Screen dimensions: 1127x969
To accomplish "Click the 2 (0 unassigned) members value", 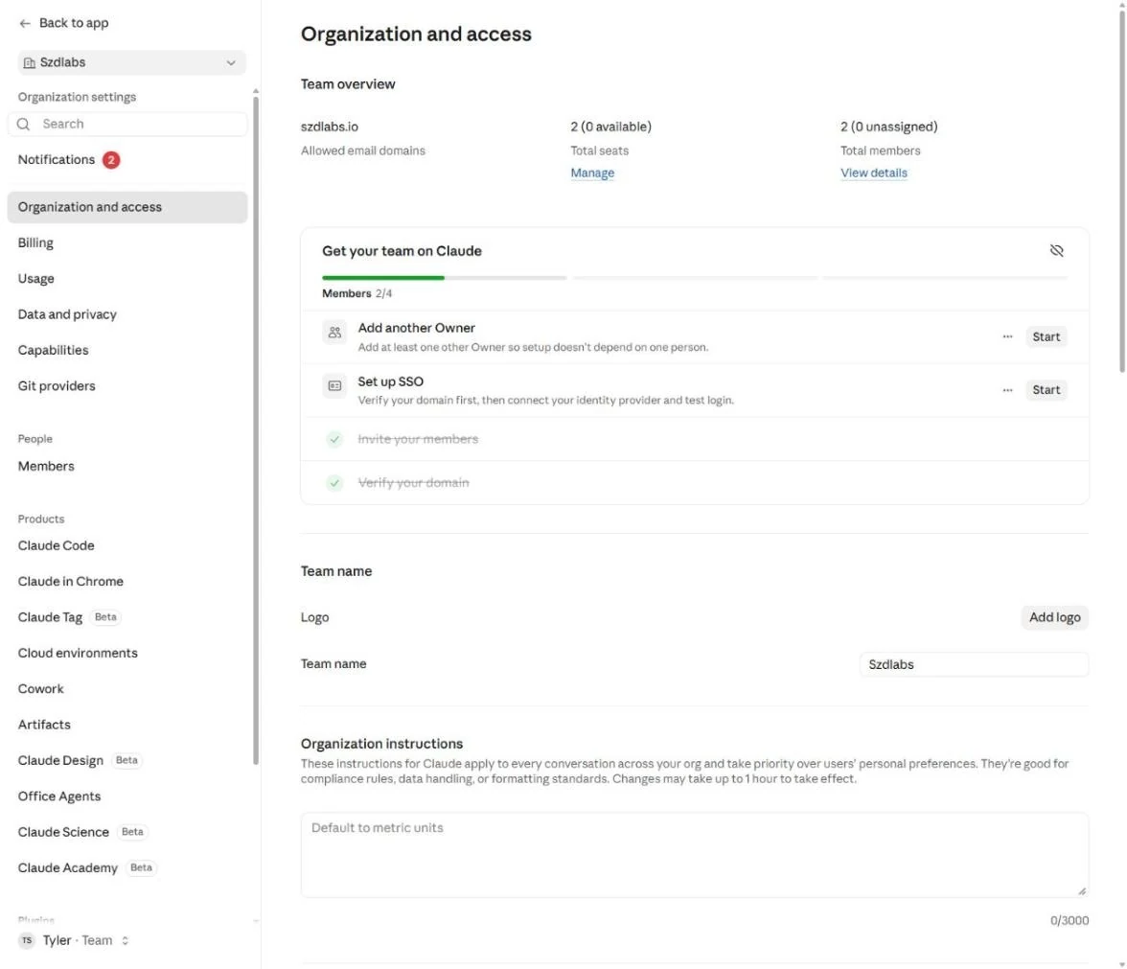I will 888,127.
